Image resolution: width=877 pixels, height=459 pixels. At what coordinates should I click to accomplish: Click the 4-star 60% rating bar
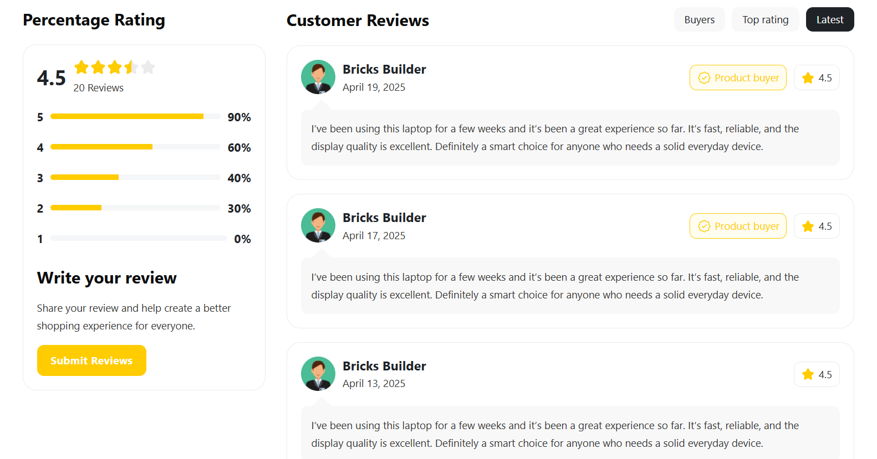pyautogui.click(x=135, y=147)
